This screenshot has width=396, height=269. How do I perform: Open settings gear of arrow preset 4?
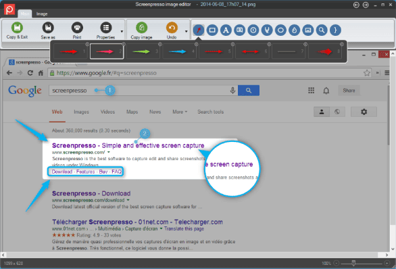click(x=196, y=44)
